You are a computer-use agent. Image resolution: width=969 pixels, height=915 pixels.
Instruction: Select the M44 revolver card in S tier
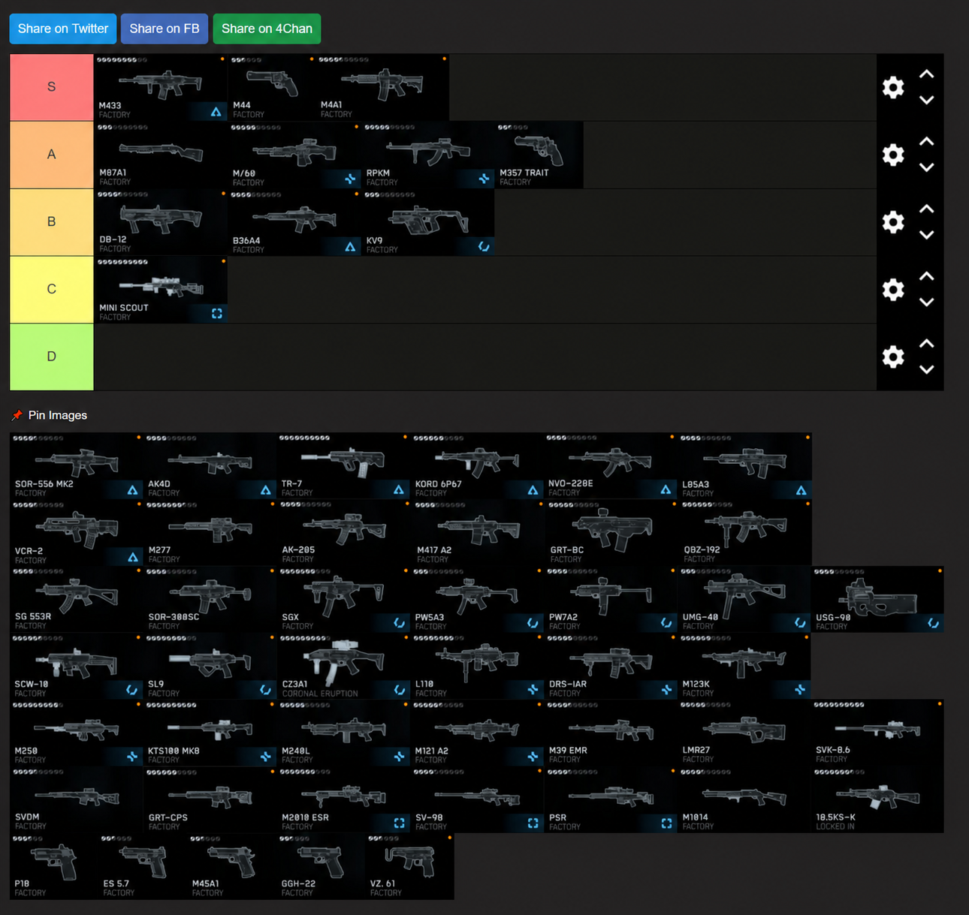(272, 87)
